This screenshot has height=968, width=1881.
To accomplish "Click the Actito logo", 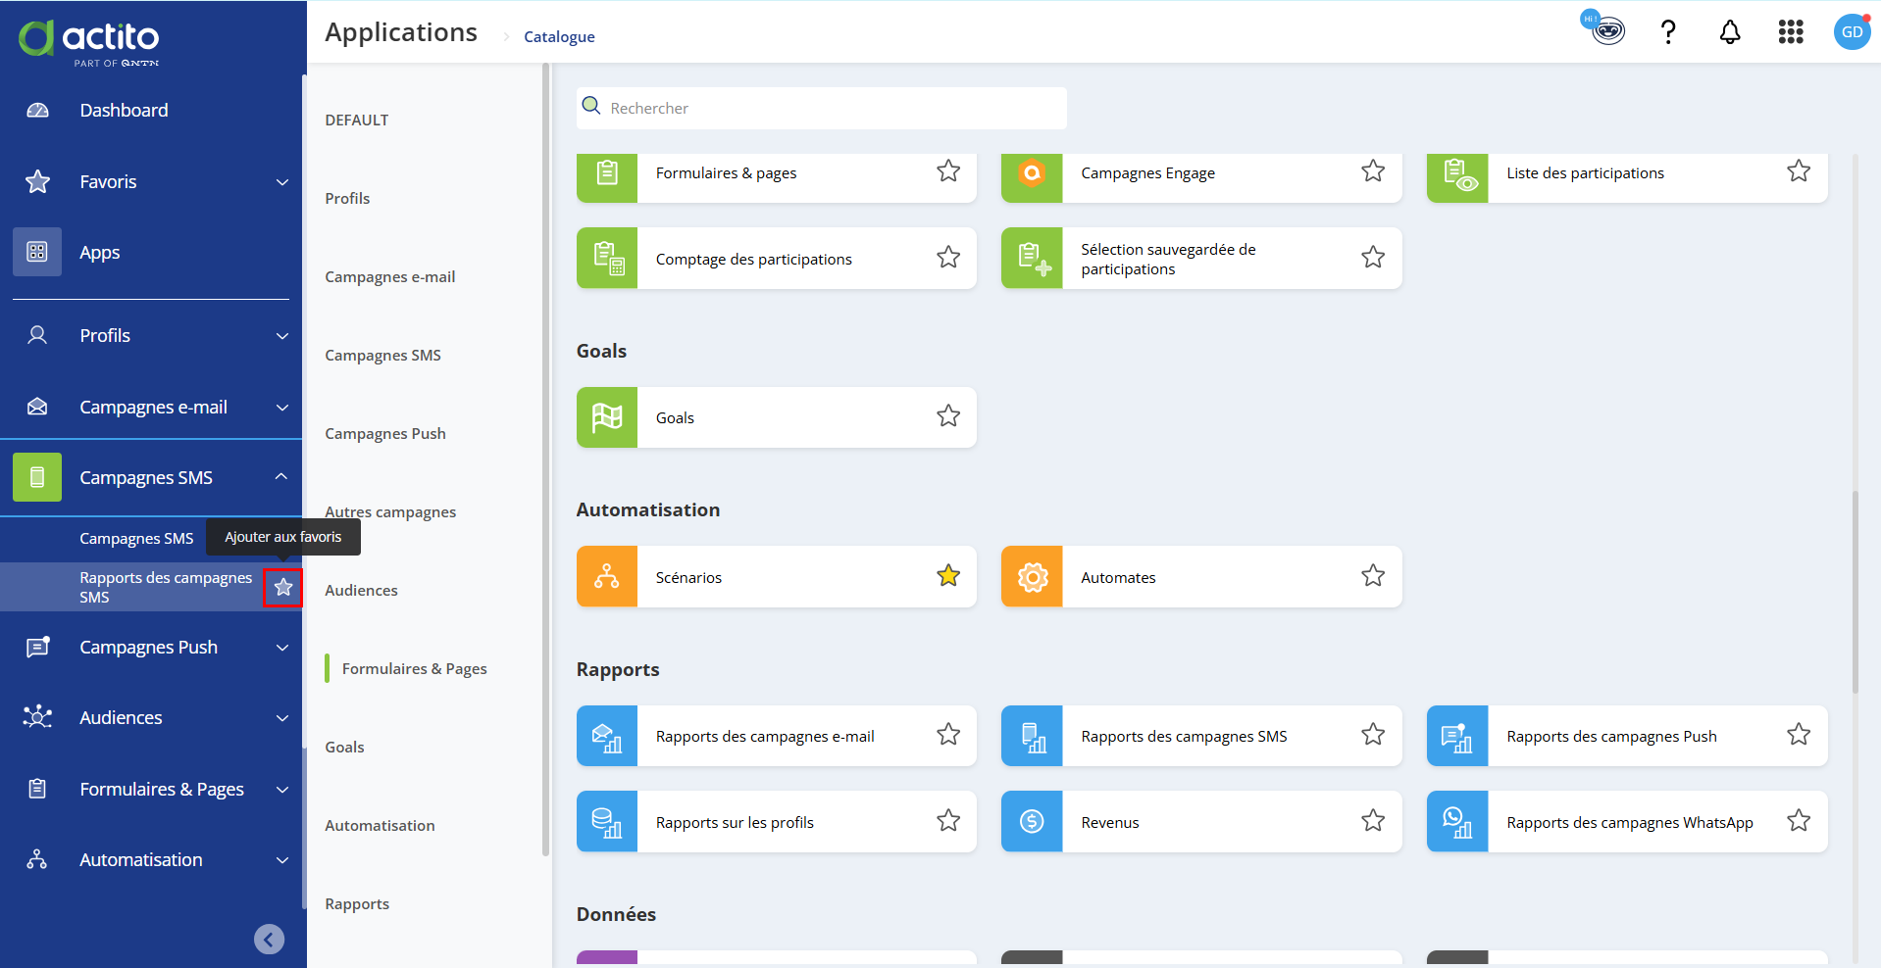I will pyautogui.click(x=88, y=42).
